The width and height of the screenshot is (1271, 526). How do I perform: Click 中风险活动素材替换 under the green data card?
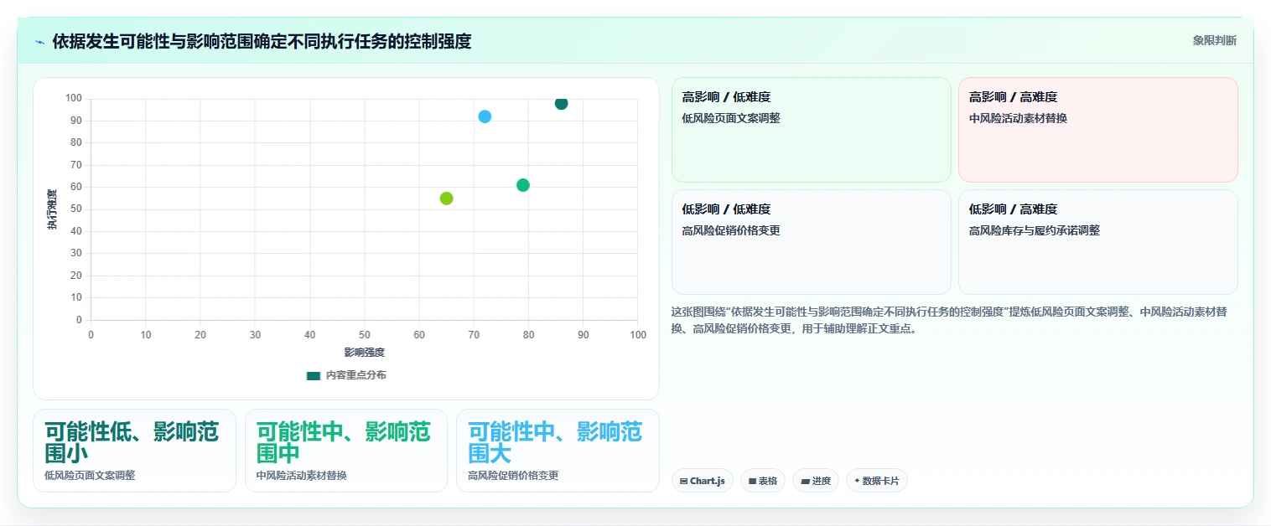click(x=302, y=475)
